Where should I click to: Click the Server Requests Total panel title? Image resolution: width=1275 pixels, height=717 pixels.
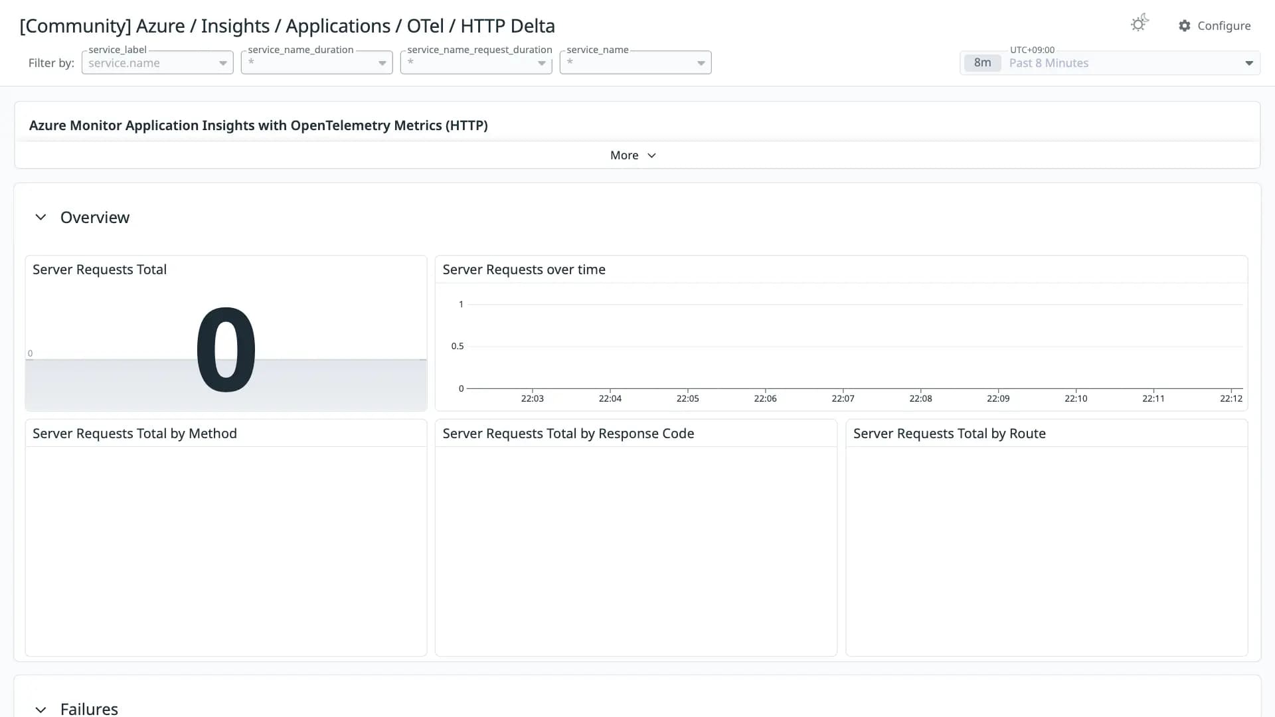100,270
